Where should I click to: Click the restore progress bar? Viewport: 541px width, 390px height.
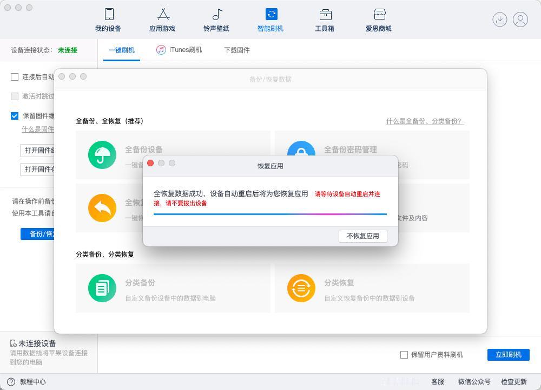[x=270, y=214]
